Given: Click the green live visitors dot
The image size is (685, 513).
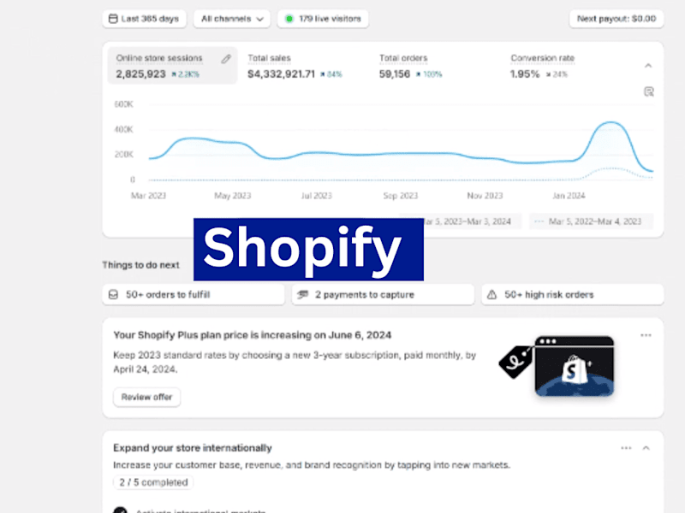Looking at the screenshot, I should click(x=289, y=19).
